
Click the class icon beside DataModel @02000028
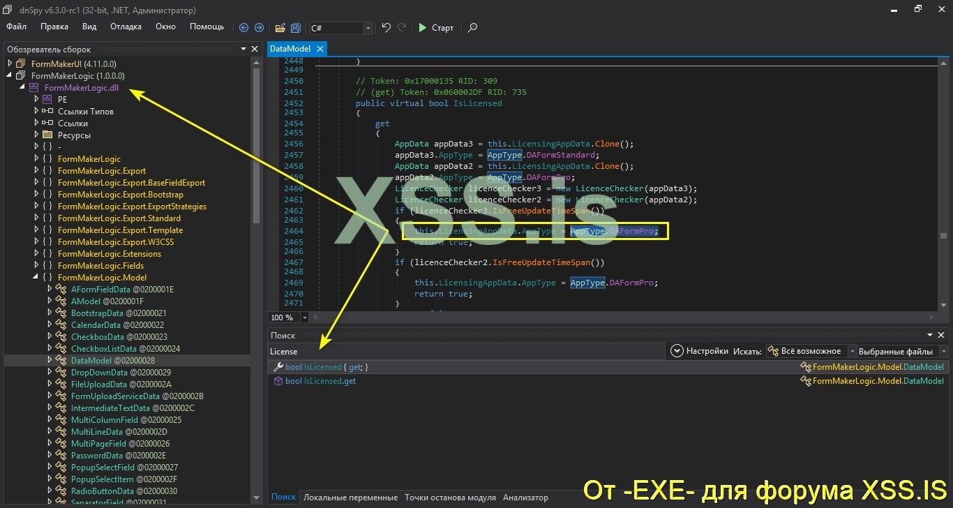(61, 360)
